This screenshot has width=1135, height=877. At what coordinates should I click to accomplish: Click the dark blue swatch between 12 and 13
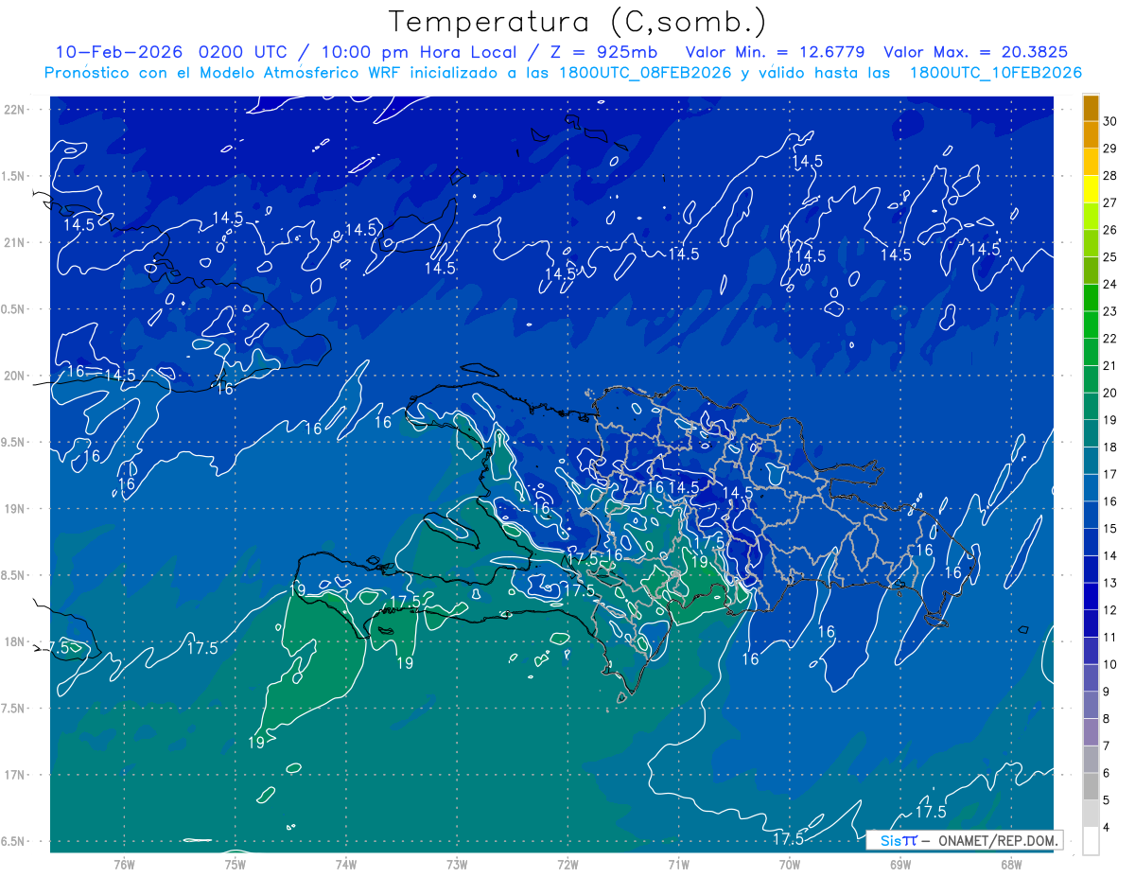pyautogui.click(x=1091, y=597)
